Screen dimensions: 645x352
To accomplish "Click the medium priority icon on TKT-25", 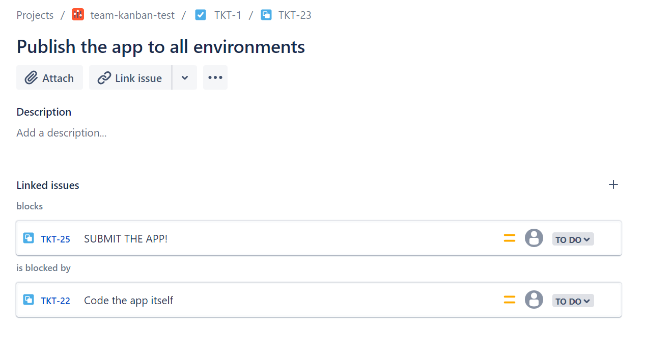I will (x=509, y=238).
